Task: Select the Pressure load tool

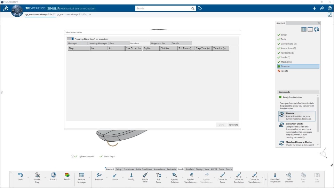Action: [99, 177]
